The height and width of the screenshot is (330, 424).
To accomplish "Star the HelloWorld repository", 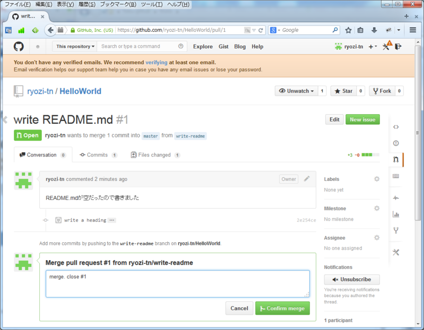I will click(343, 91).
